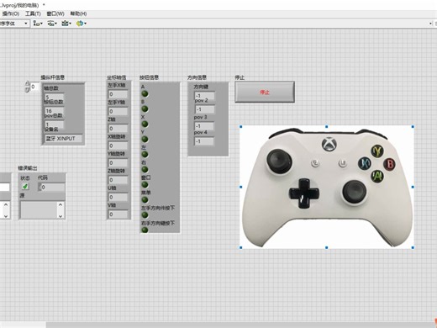Open the Distribute Objects toolbar menu
437x328 pixels.
tap(52, 24)
